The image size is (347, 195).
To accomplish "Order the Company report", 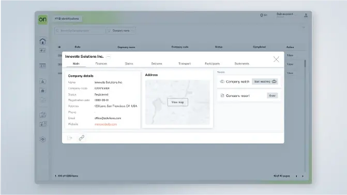I will click(272, 95).
